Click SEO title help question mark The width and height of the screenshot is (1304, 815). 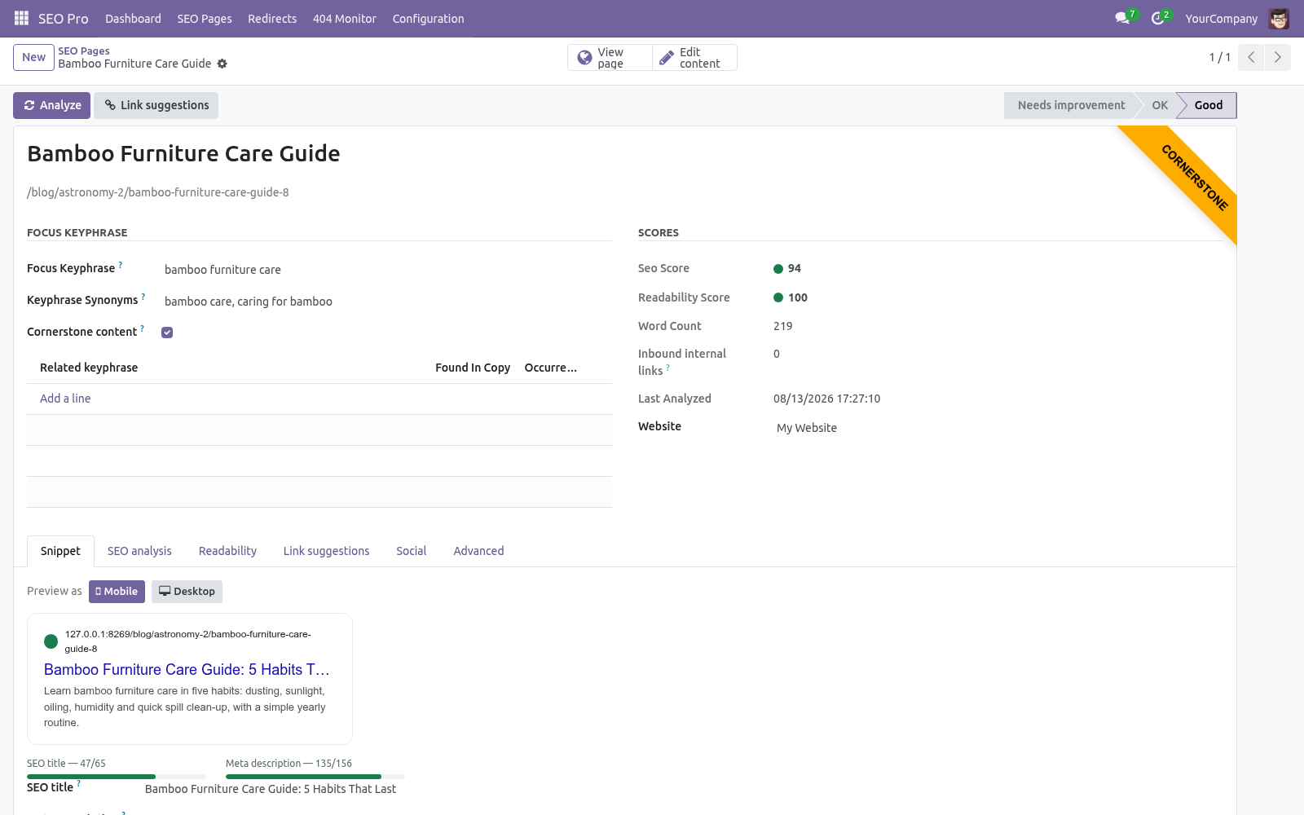point(79,783)
